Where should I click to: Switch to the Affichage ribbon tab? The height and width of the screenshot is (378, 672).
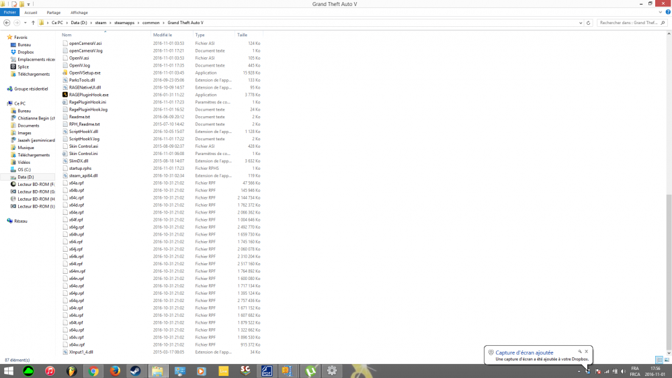coord(79,13)
